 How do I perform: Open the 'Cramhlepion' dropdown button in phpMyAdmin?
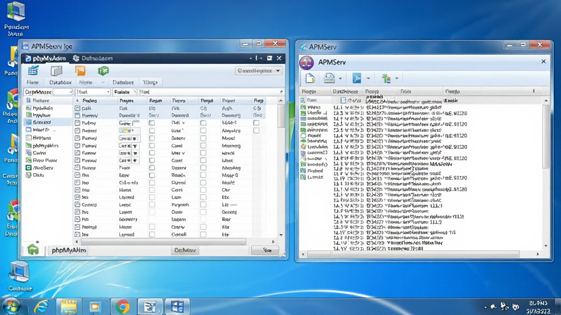259,71
